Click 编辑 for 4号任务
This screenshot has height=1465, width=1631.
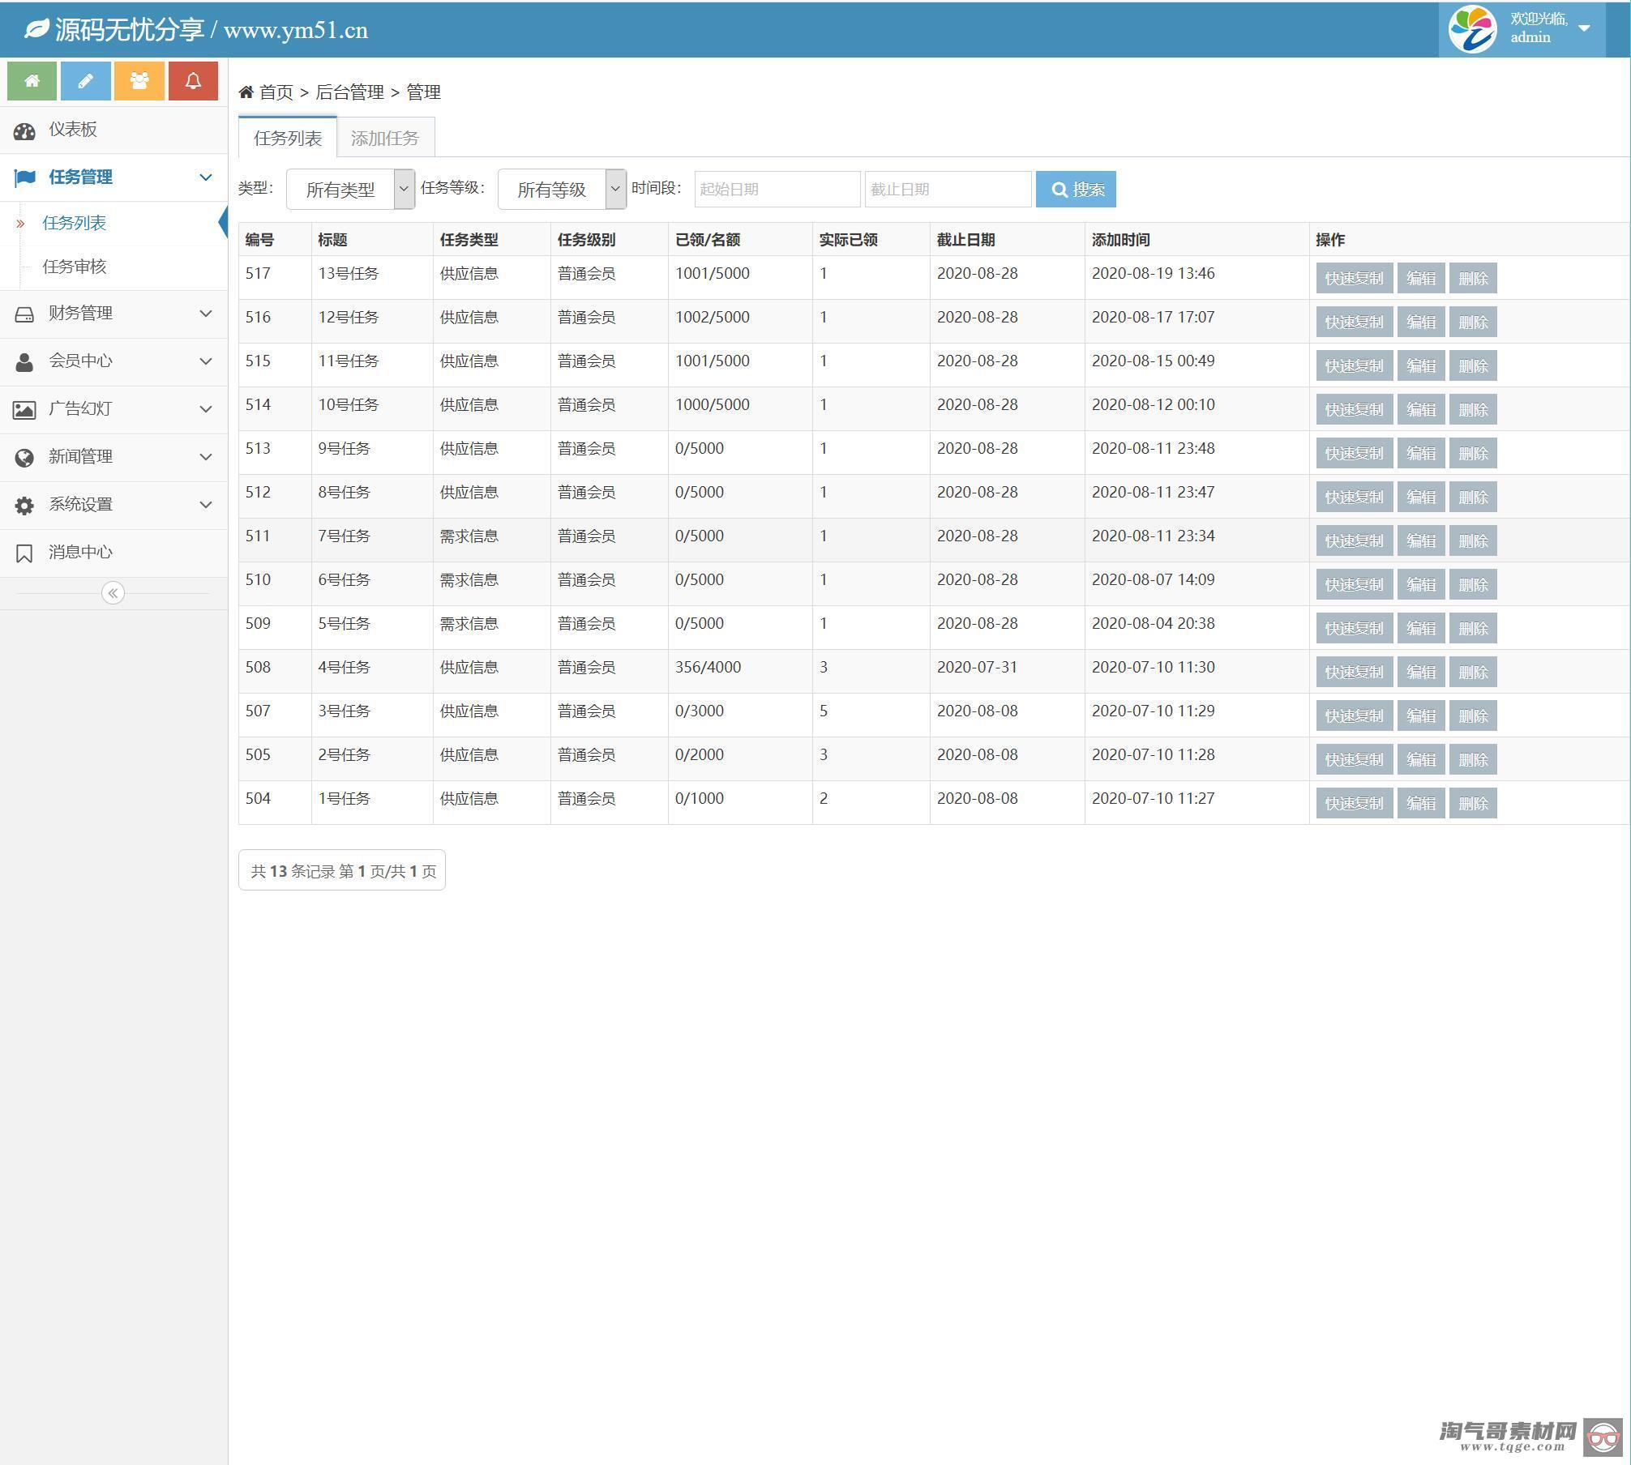pyautogui.click(x=1420, y=672)
